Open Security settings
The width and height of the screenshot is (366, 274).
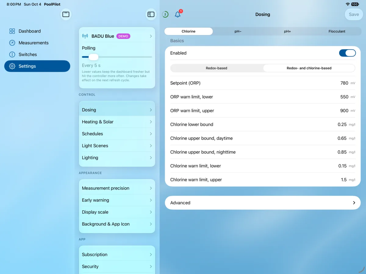point(117,266)
